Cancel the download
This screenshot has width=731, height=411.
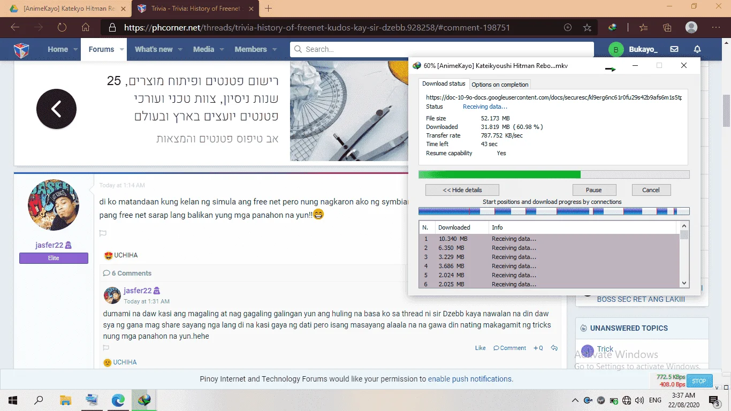[651, 190]
